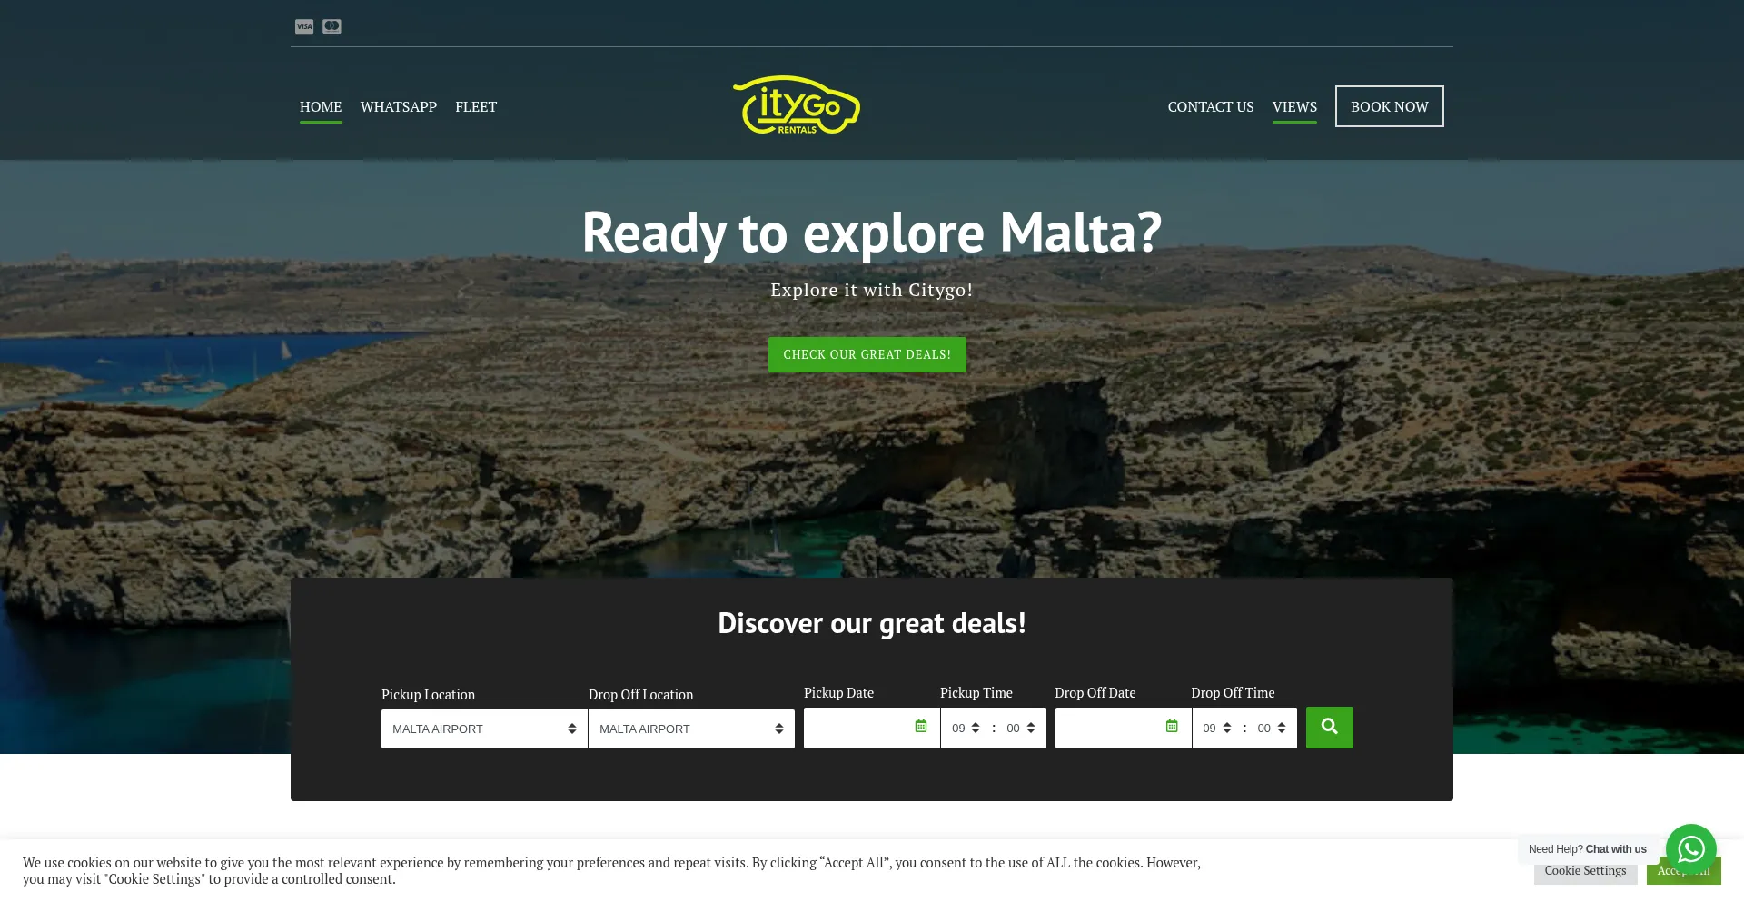Open the Contact Us page
The width and height of the screenshot is (1744, 902).
tap(1211, 106)
